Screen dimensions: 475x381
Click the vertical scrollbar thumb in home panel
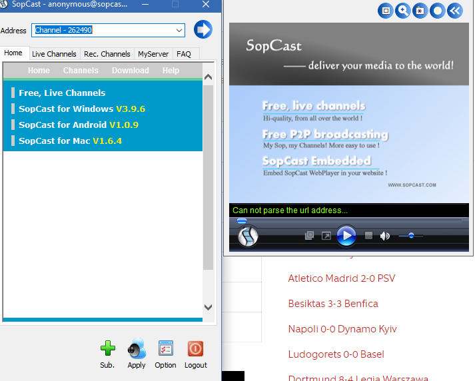tap(208, 177)
